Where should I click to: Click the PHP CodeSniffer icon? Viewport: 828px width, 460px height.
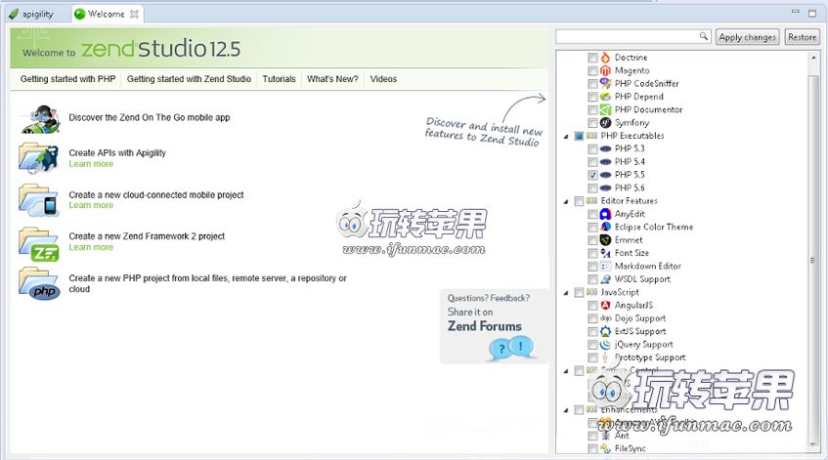(605, 83)
